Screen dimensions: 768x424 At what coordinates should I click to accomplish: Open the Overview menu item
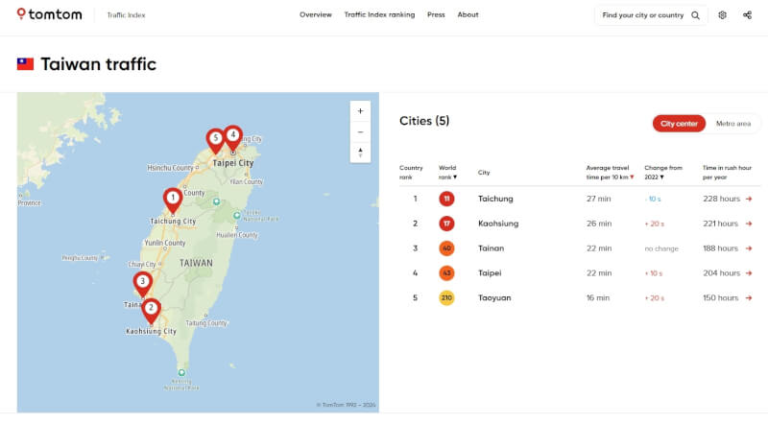click(316, 14)
